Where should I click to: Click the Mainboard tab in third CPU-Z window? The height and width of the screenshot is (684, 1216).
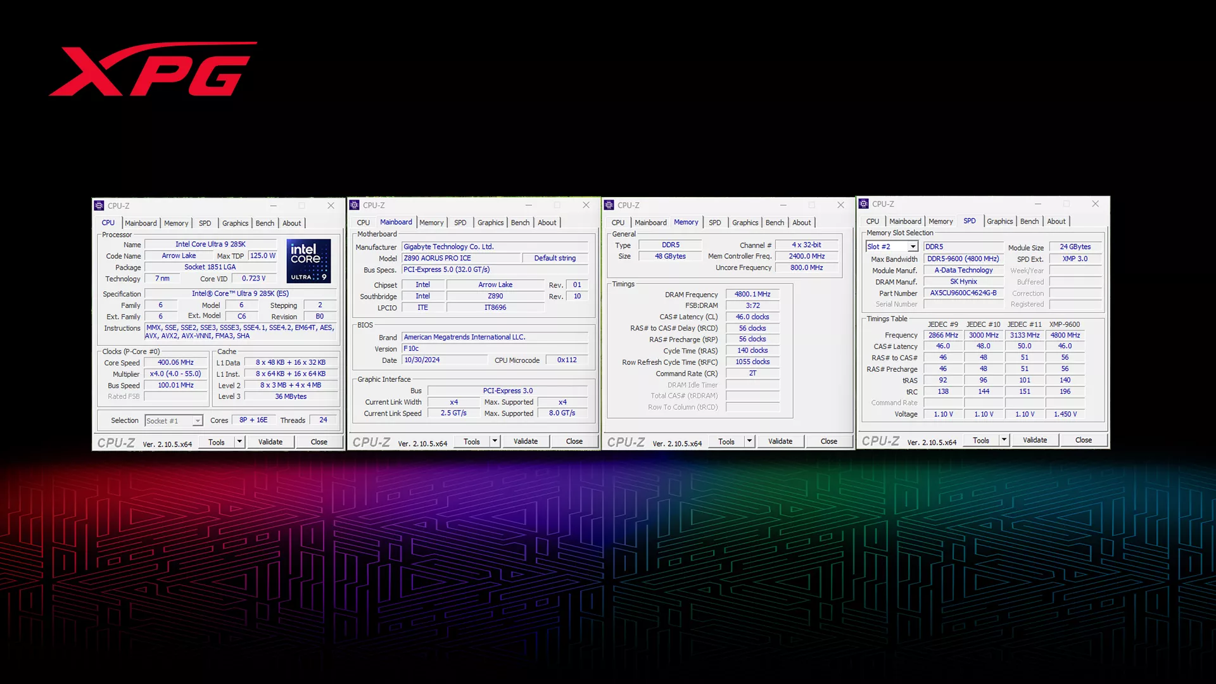pyautogui.click(x=650, y=222)
